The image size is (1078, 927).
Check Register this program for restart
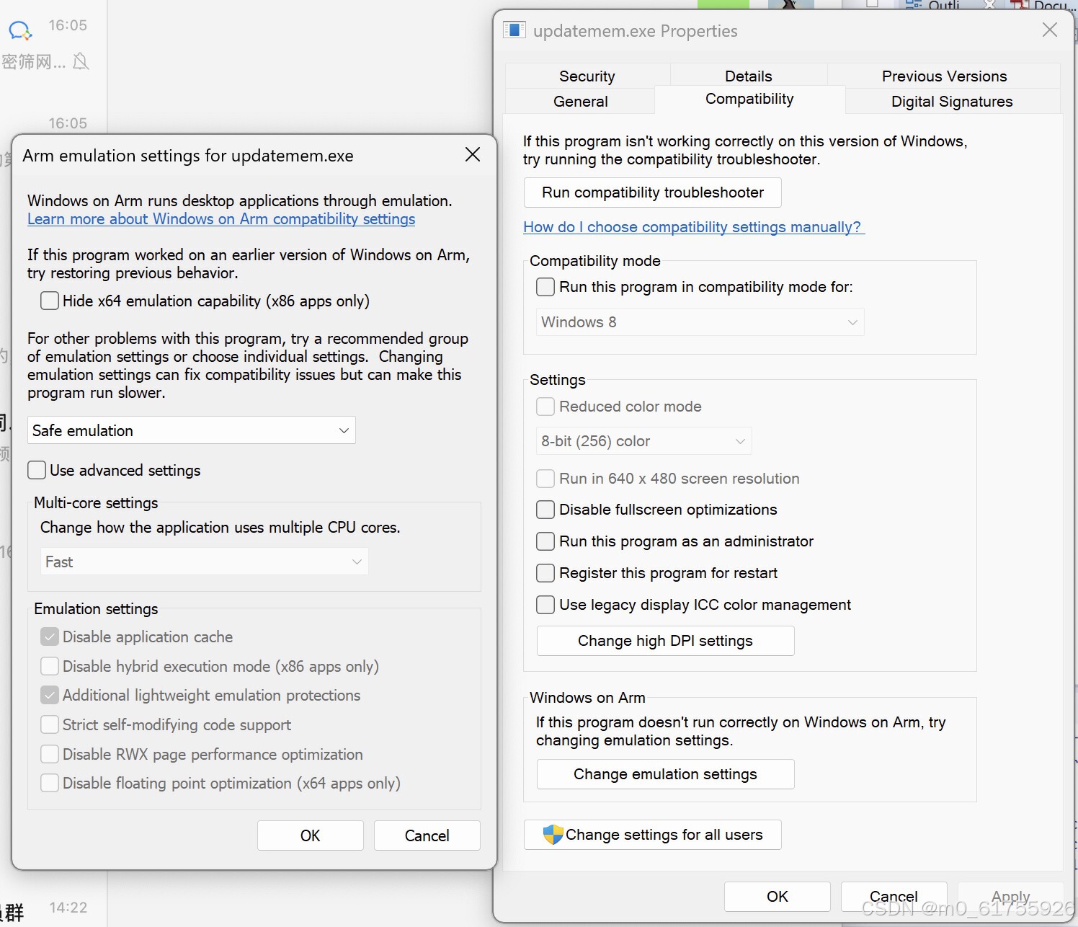(545, 573)
